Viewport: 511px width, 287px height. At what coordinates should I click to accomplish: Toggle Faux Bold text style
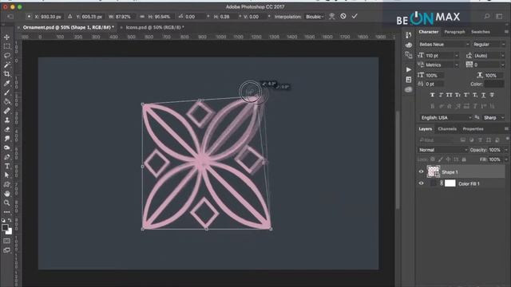432,95
